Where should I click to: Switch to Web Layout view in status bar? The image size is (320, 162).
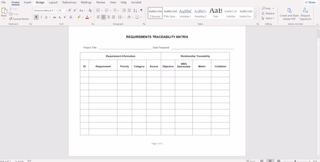tap(279, 161)
